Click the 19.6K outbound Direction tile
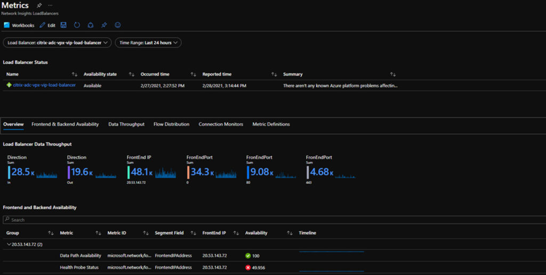The height and width of the screenshot is (275, 546). pyautogui.click(x=92, y=170)
